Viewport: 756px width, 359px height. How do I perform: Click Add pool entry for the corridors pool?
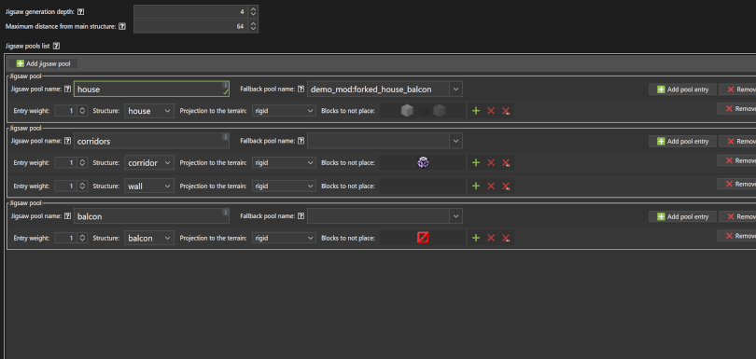click(682, 141)
